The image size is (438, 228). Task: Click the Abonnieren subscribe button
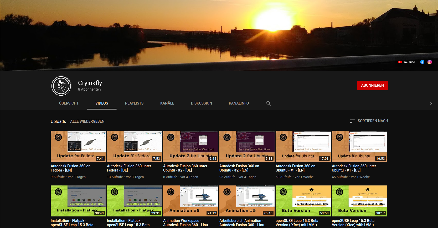(x=372, y=85)
